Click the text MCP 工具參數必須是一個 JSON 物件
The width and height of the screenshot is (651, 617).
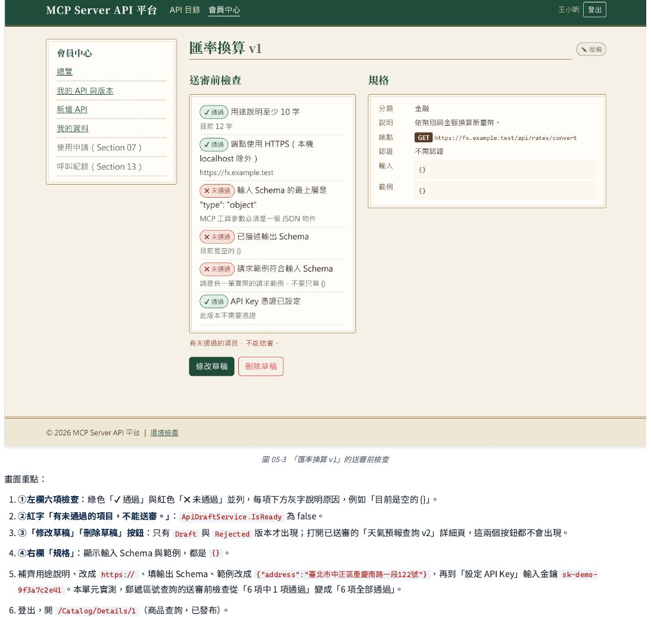(x=257, y=219)
